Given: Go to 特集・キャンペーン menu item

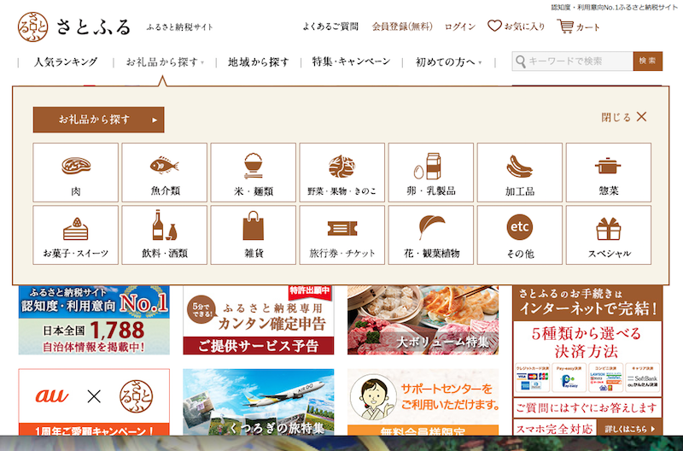Looking at the screenshot, I should tap(351, 61).
